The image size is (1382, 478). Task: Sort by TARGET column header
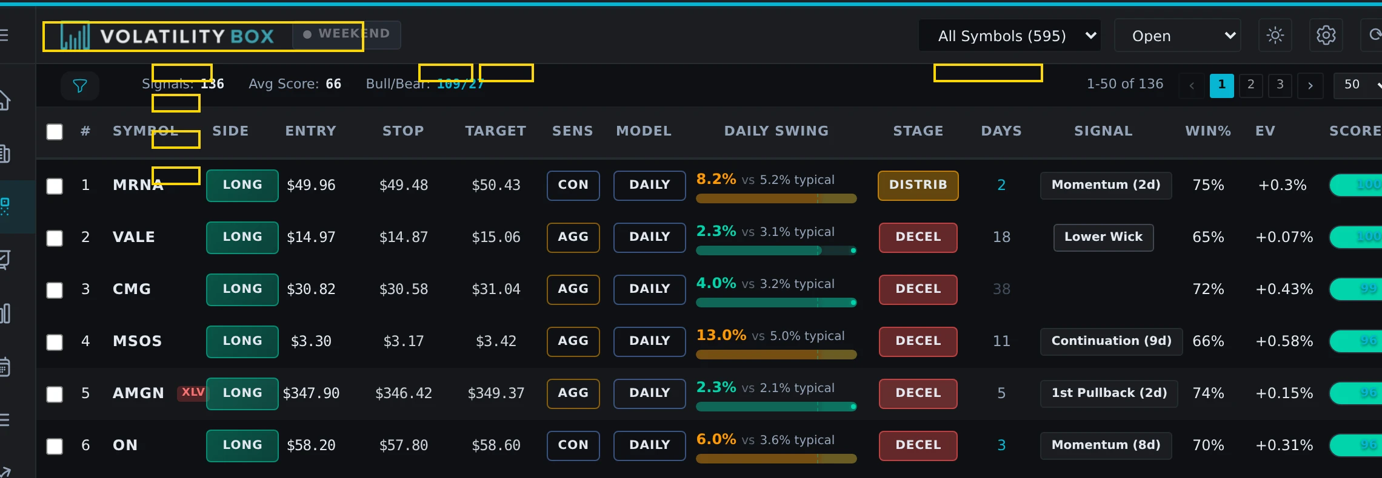click(x=495, y=131)
